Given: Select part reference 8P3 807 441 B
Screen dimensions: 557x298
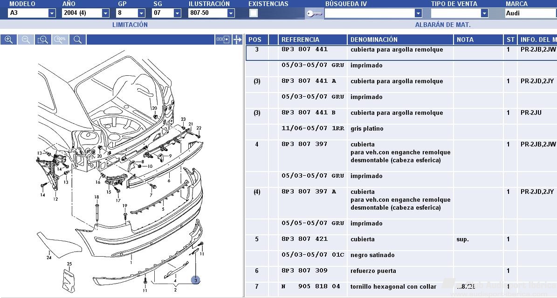Looking at the screenshot, I should pyautogui.click(x=309, y=113).
